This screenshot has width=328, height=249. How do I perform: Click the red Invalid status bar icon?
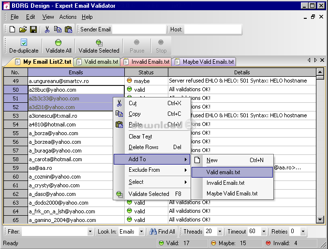pos(268,243)
